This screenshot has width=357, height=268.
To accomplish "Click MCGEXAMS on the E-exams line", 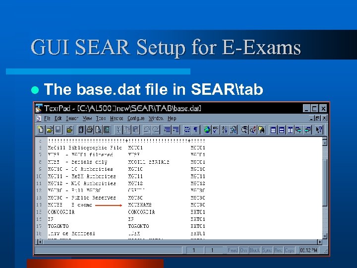I will coord(140,204).
